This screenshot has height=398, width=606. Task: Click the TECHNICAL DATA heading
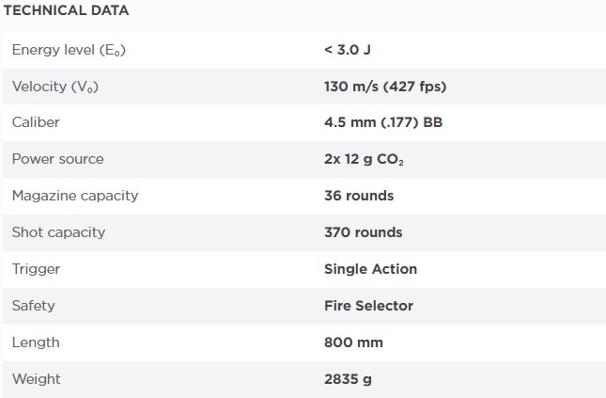[66, 10]
